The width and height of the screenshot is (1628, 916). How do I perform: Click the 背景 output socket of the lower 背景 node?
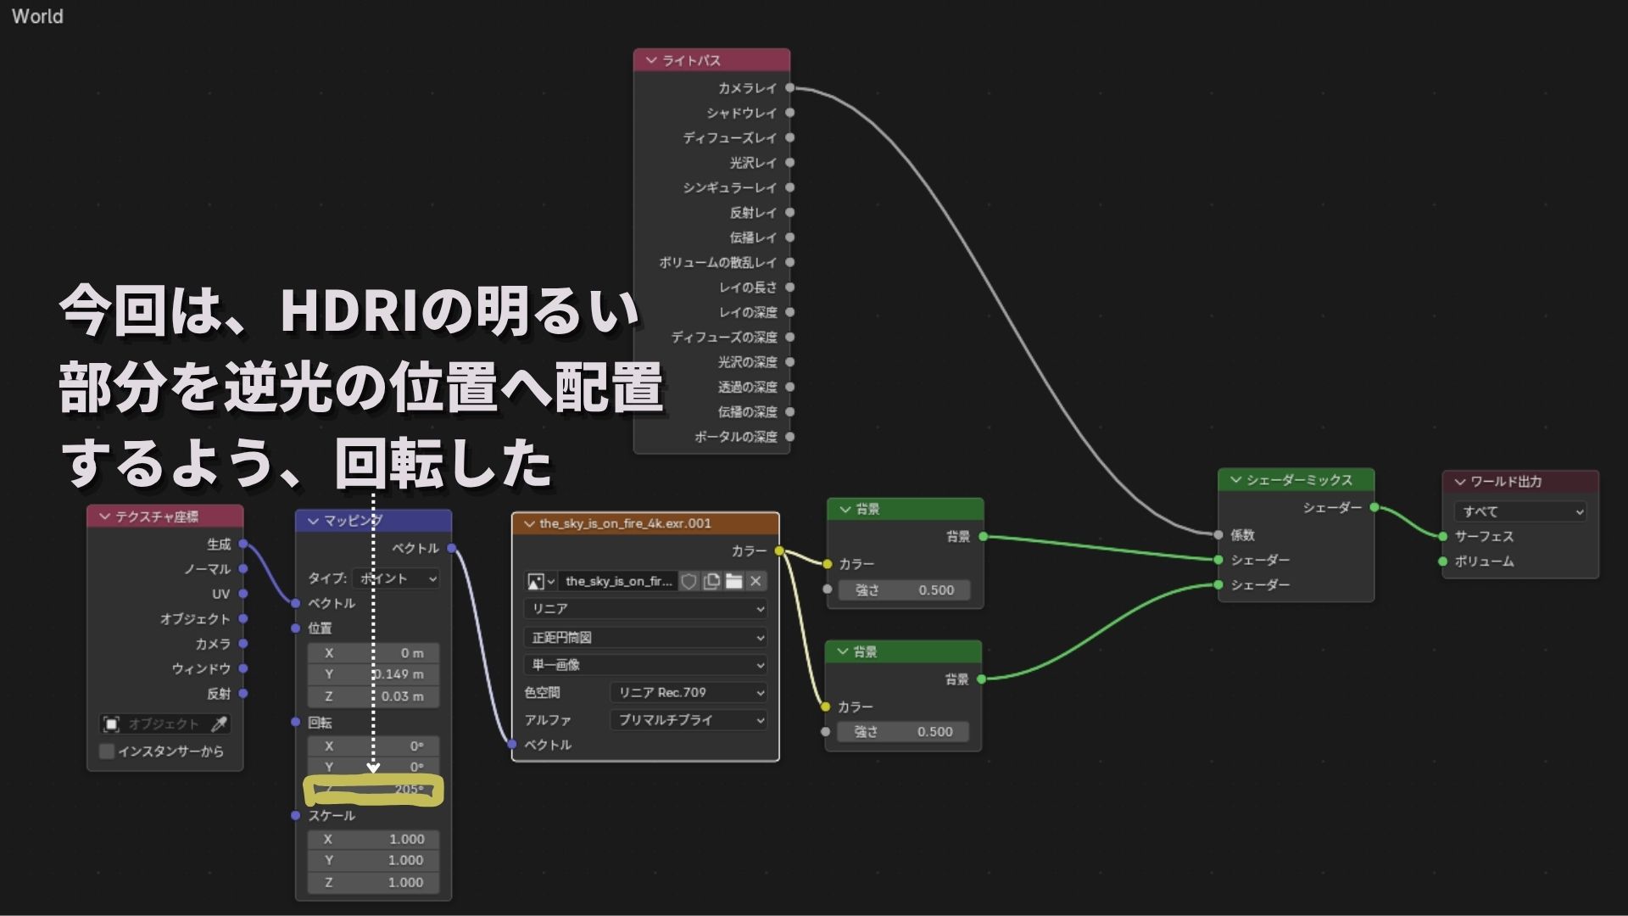click(981, 679)
